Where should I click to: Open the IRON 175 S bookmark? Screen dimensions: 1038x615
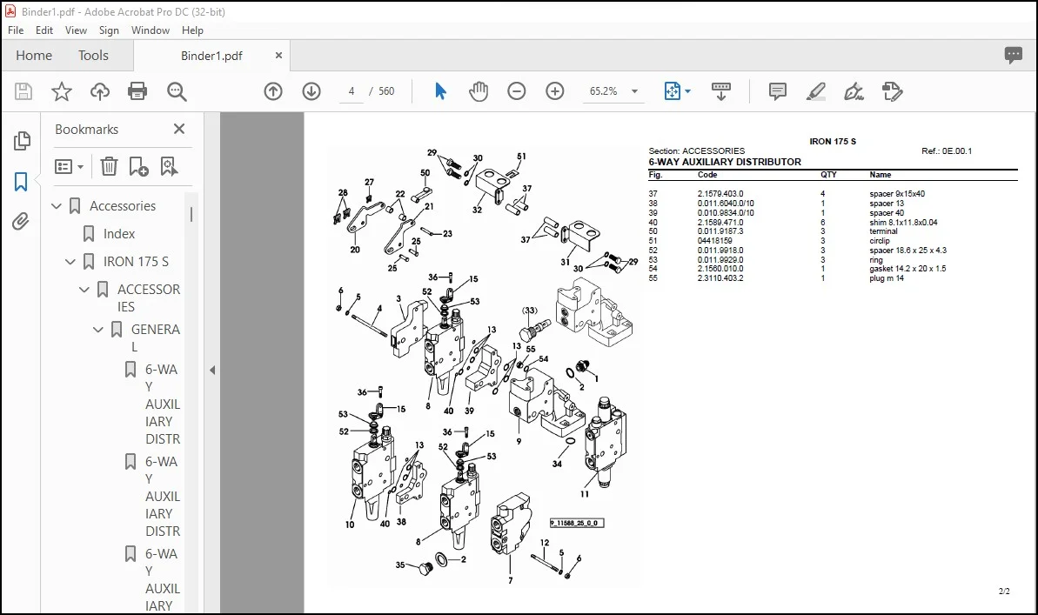[x=136, y=262]
